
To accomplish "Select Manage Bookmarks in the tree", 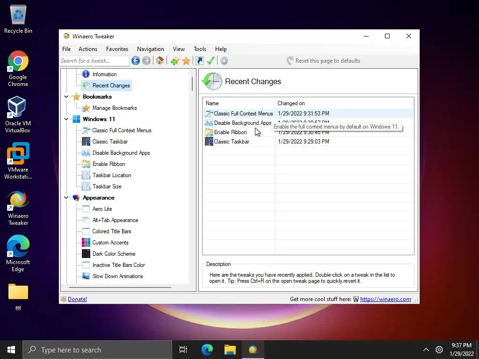I will (x=115, y=108).
